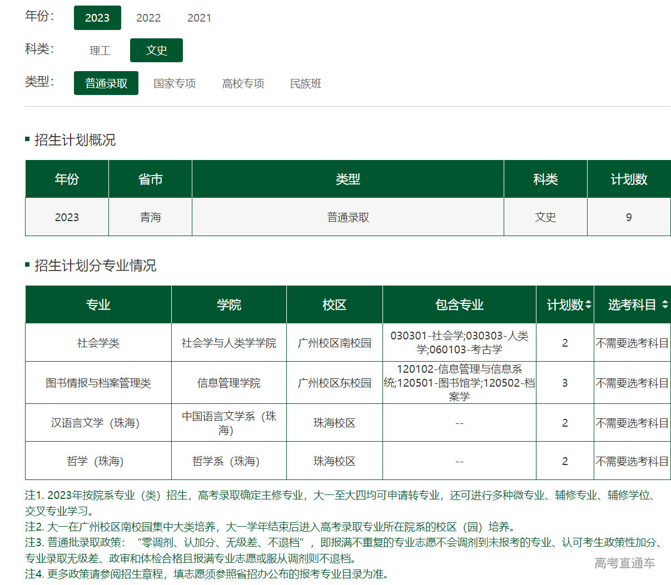671x585 pixels.
Task: Select 理工 subject category
Action: pyautogui.click(x=100, y=51)
